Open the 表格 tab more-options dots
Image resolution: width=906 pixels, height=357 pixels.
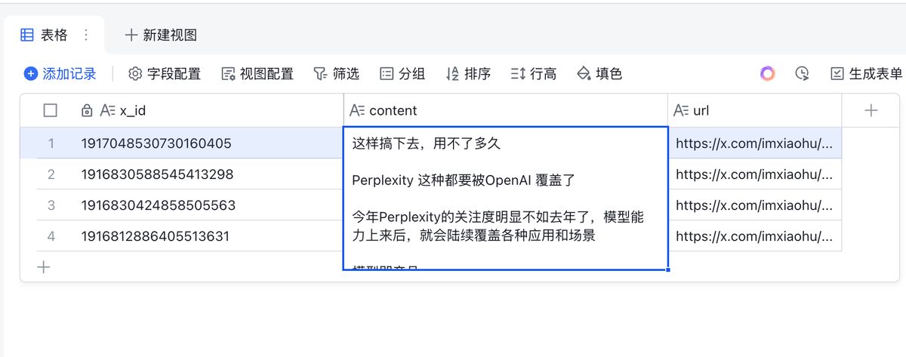coord(86,35)
